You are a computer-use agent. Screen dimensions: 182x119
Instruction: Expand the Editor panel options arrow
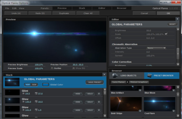[178, 19]
